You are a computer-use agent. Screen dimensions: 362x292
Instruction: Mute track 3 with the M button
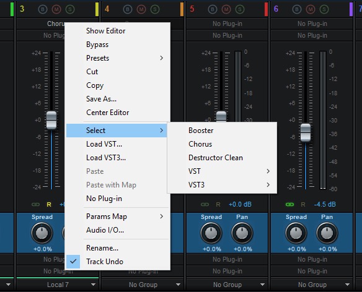(56, 9)
